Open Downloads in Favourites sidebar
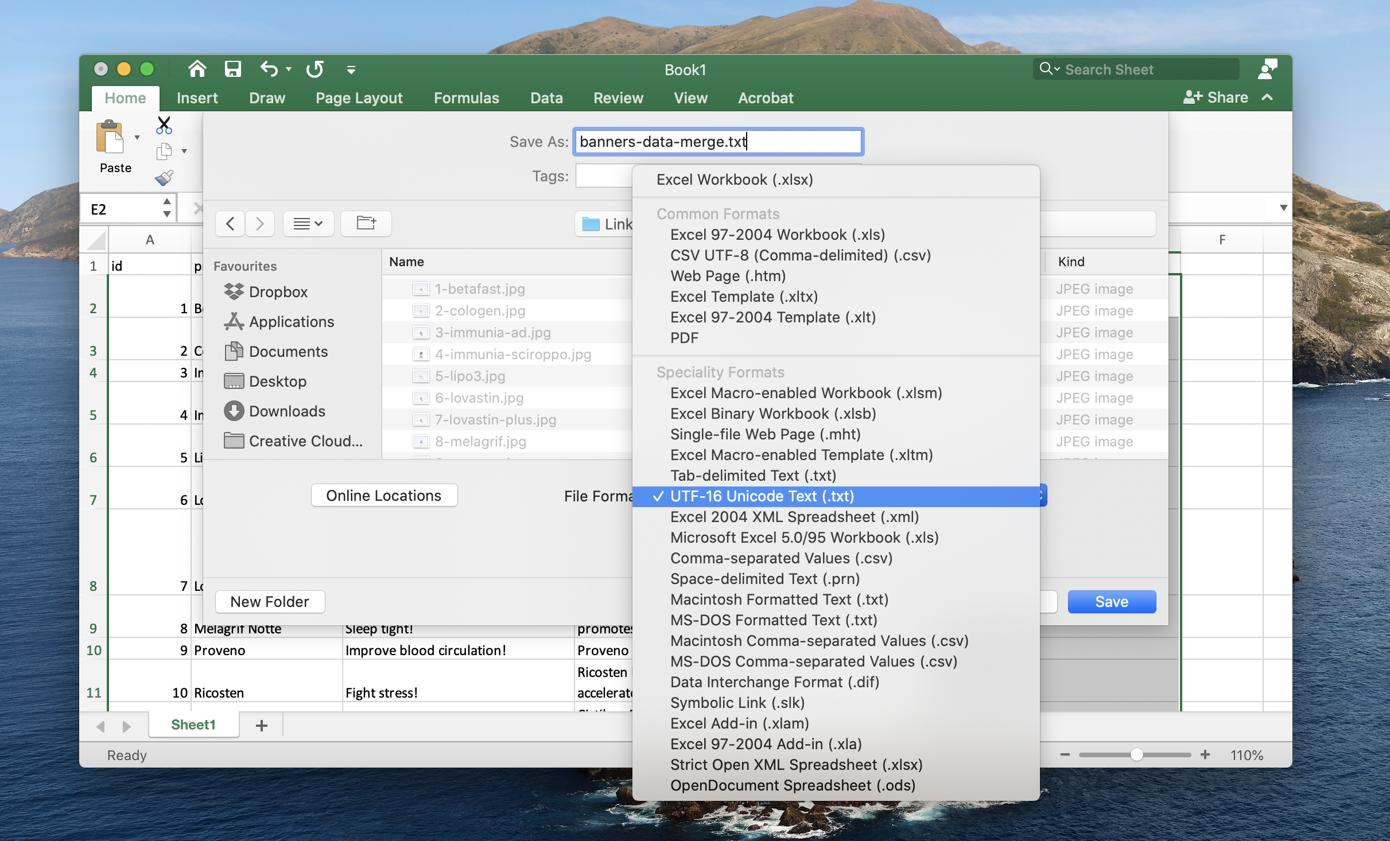The height and width of the screenshot is (841, 1390). (274, 411)
